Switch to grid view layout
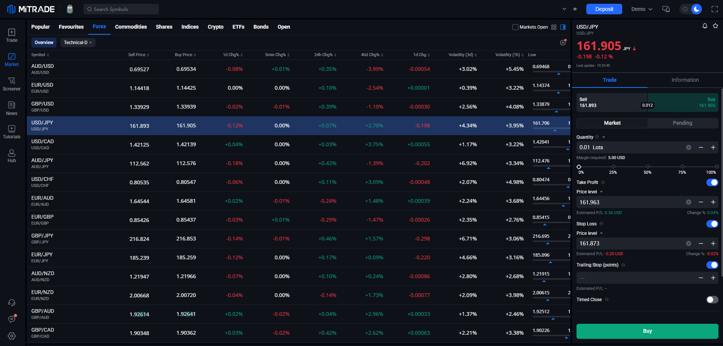Image resolution: width=723 pixels, height=346 pixels. click(554, 27)
